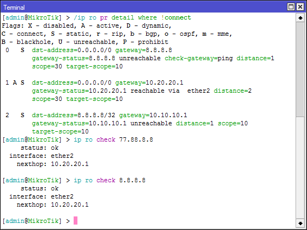The height and width of the screenshot is (230, 307).
Task: Click 'check-gateway=ping' text
Action: point(199,58)
